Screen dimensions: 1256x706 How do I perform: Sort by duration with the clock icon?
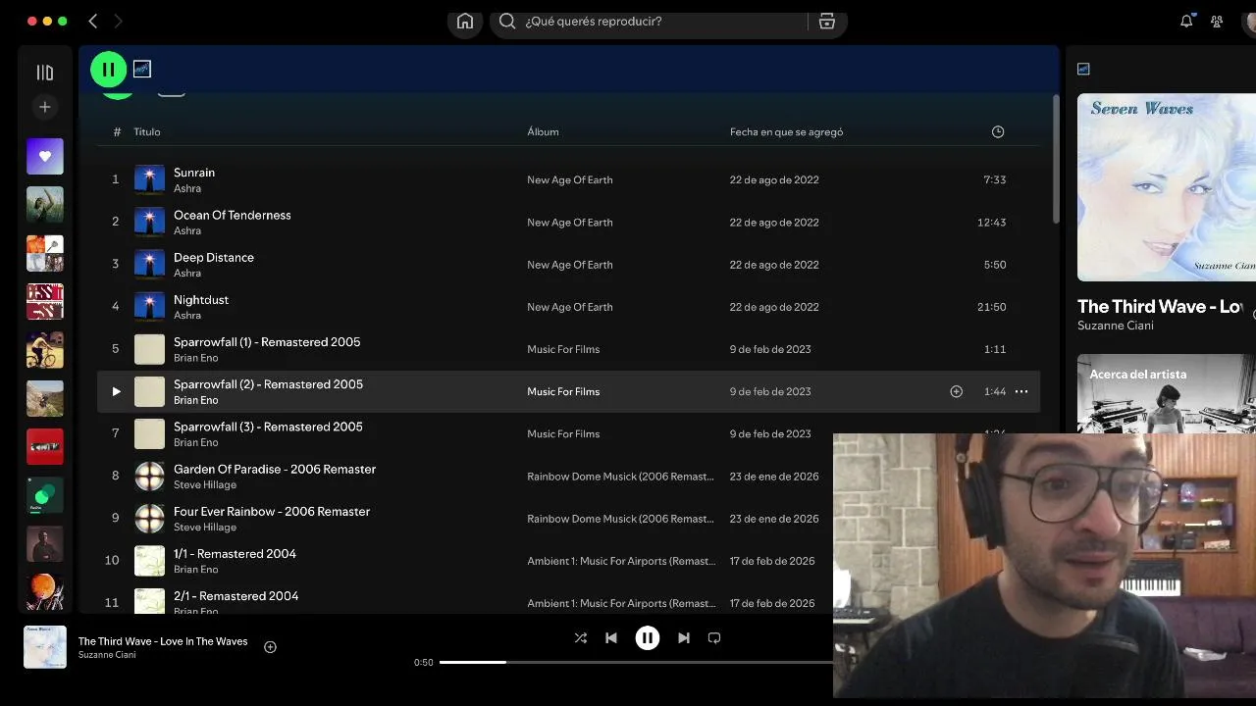tap(998, 131)
